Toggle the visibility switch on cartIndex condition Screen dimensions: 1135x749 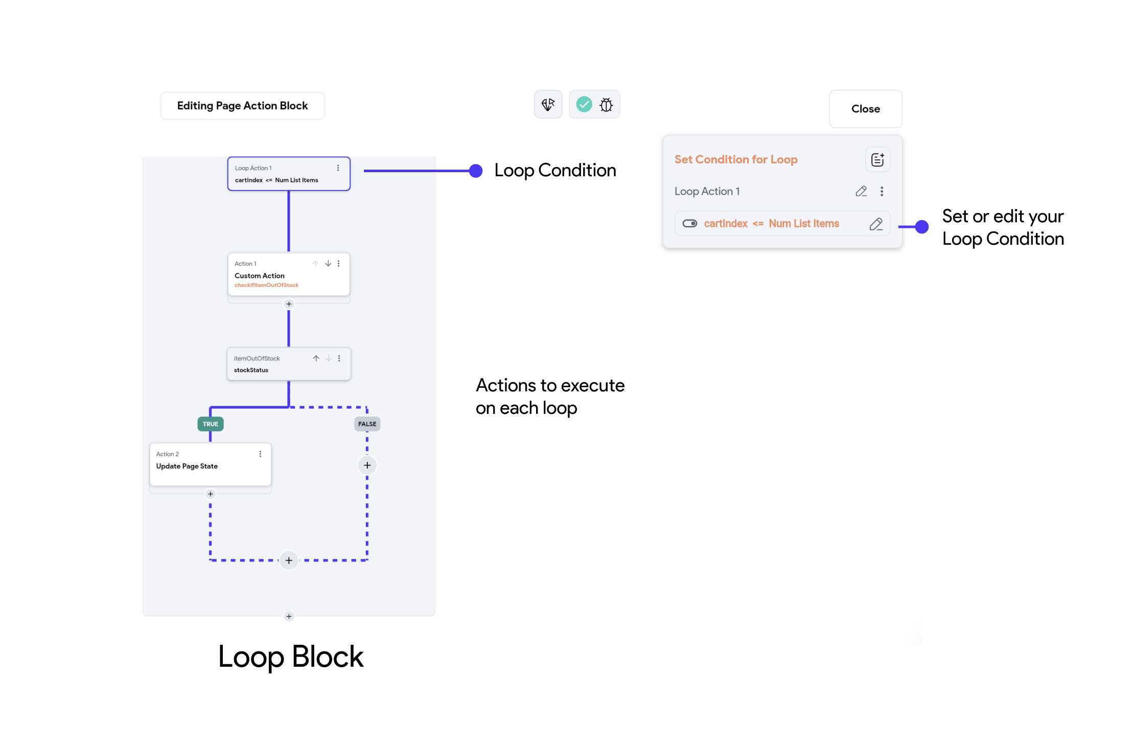(x=688, y=222)
